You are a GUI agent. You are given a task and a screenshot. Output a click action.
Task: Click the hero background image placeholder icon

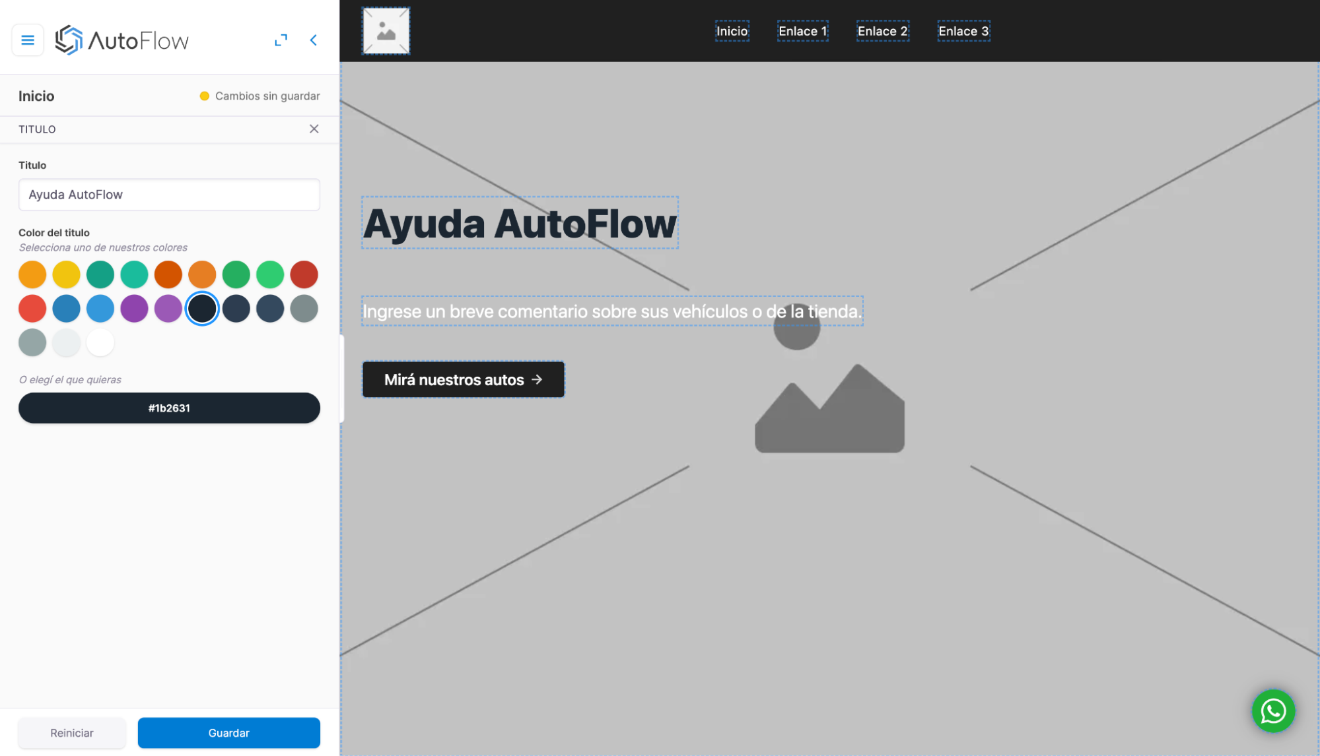[829, 378]
